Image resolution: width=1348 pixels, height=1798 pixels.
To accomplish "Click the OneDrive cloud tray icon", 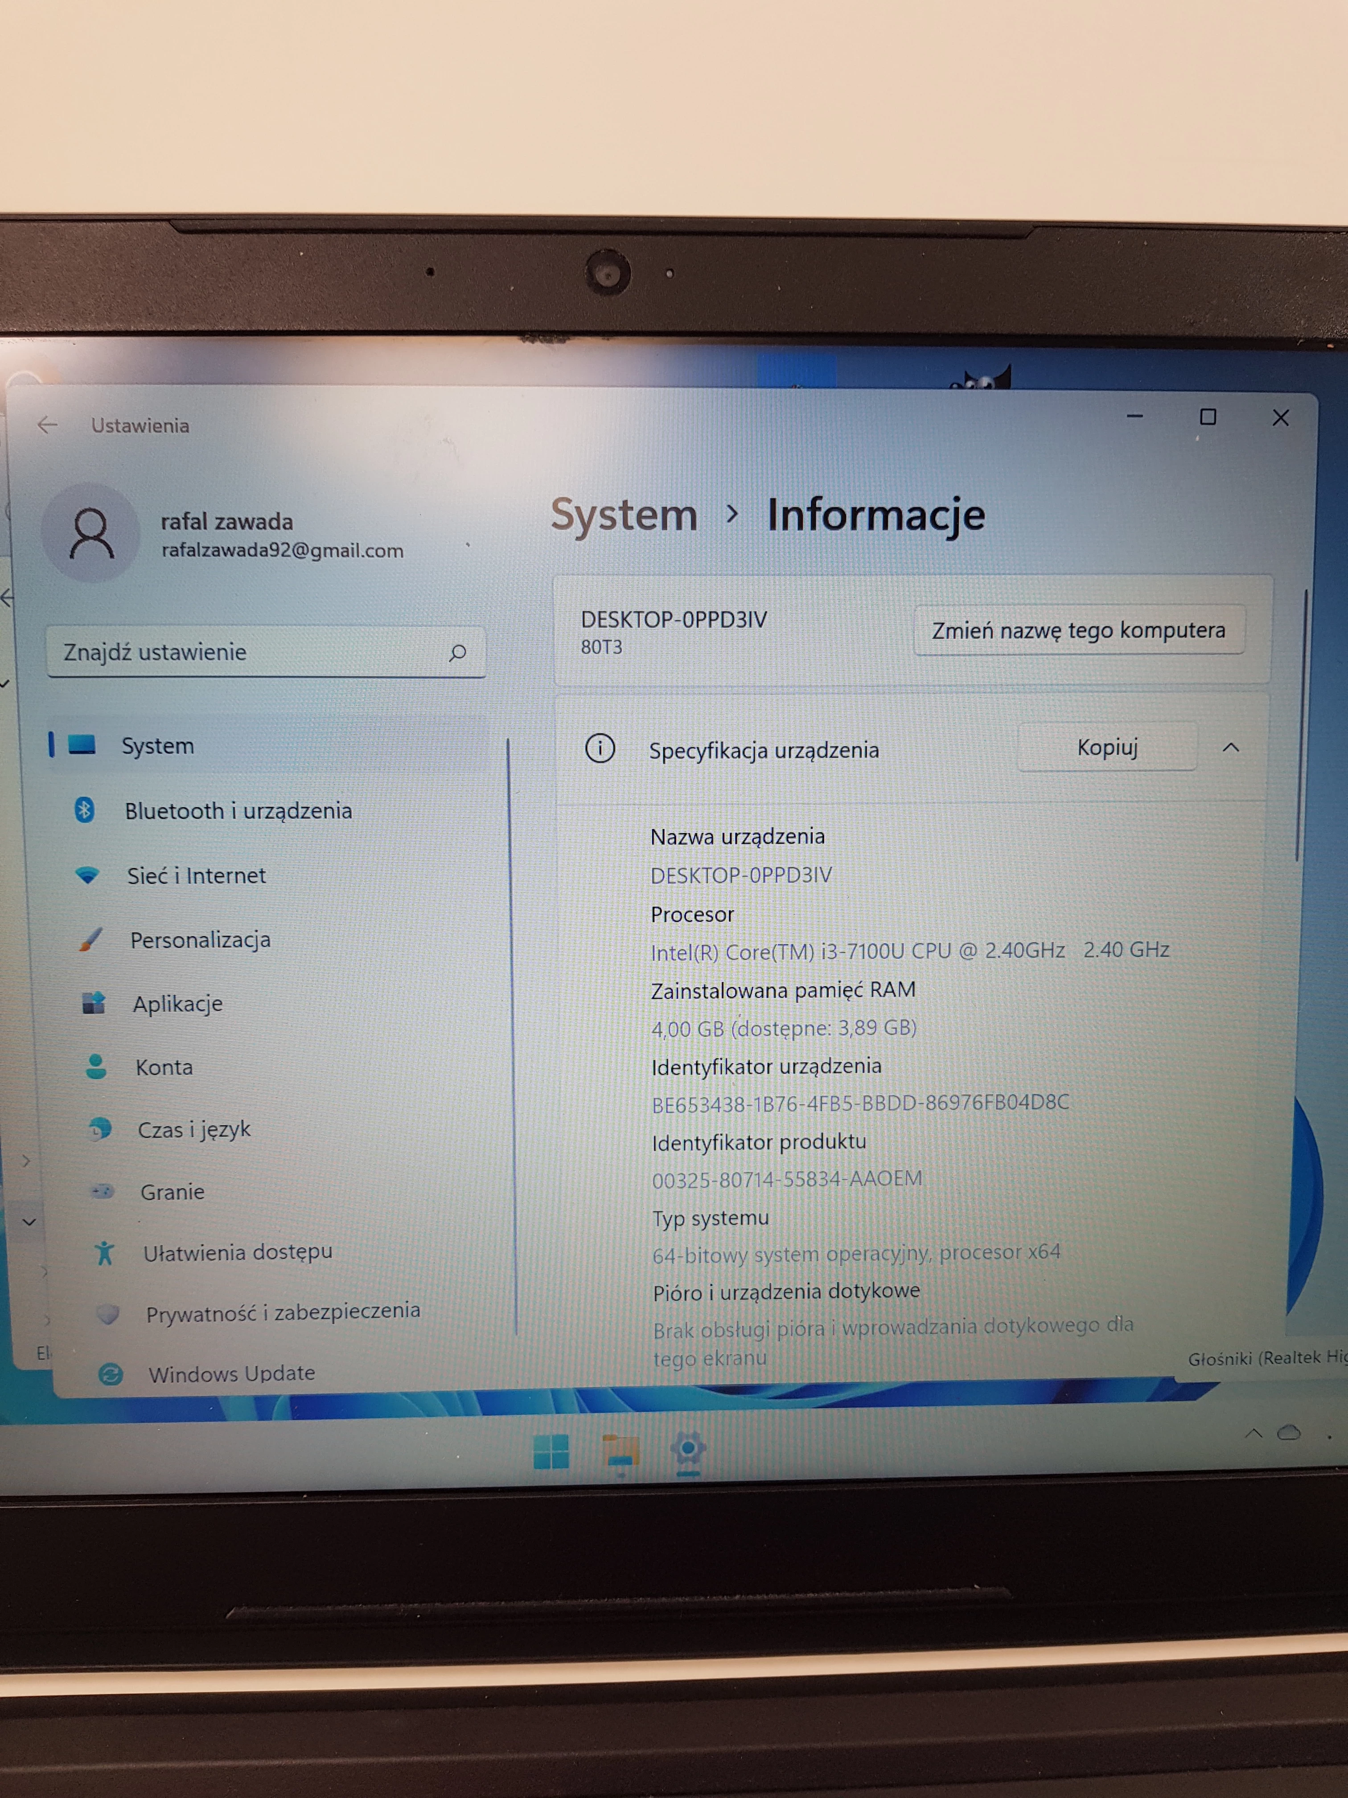I will [1289, 1433].
